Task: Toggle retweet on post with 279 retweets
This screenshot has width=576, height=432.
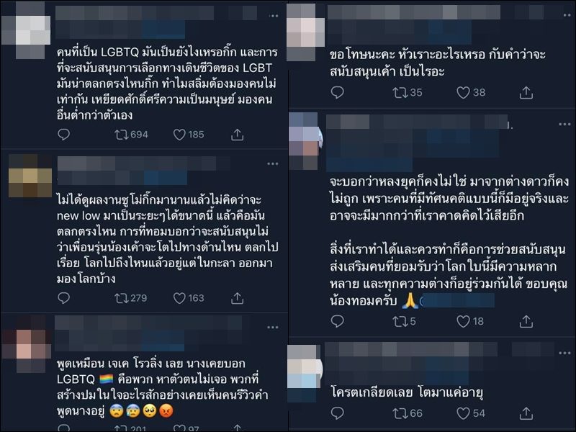Action: click(122, 298)
